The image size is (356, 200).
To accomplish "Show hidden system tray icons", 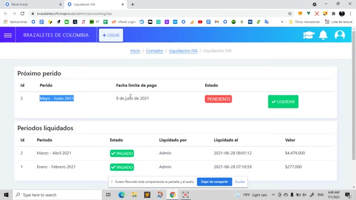I will (x=273, y=195).
